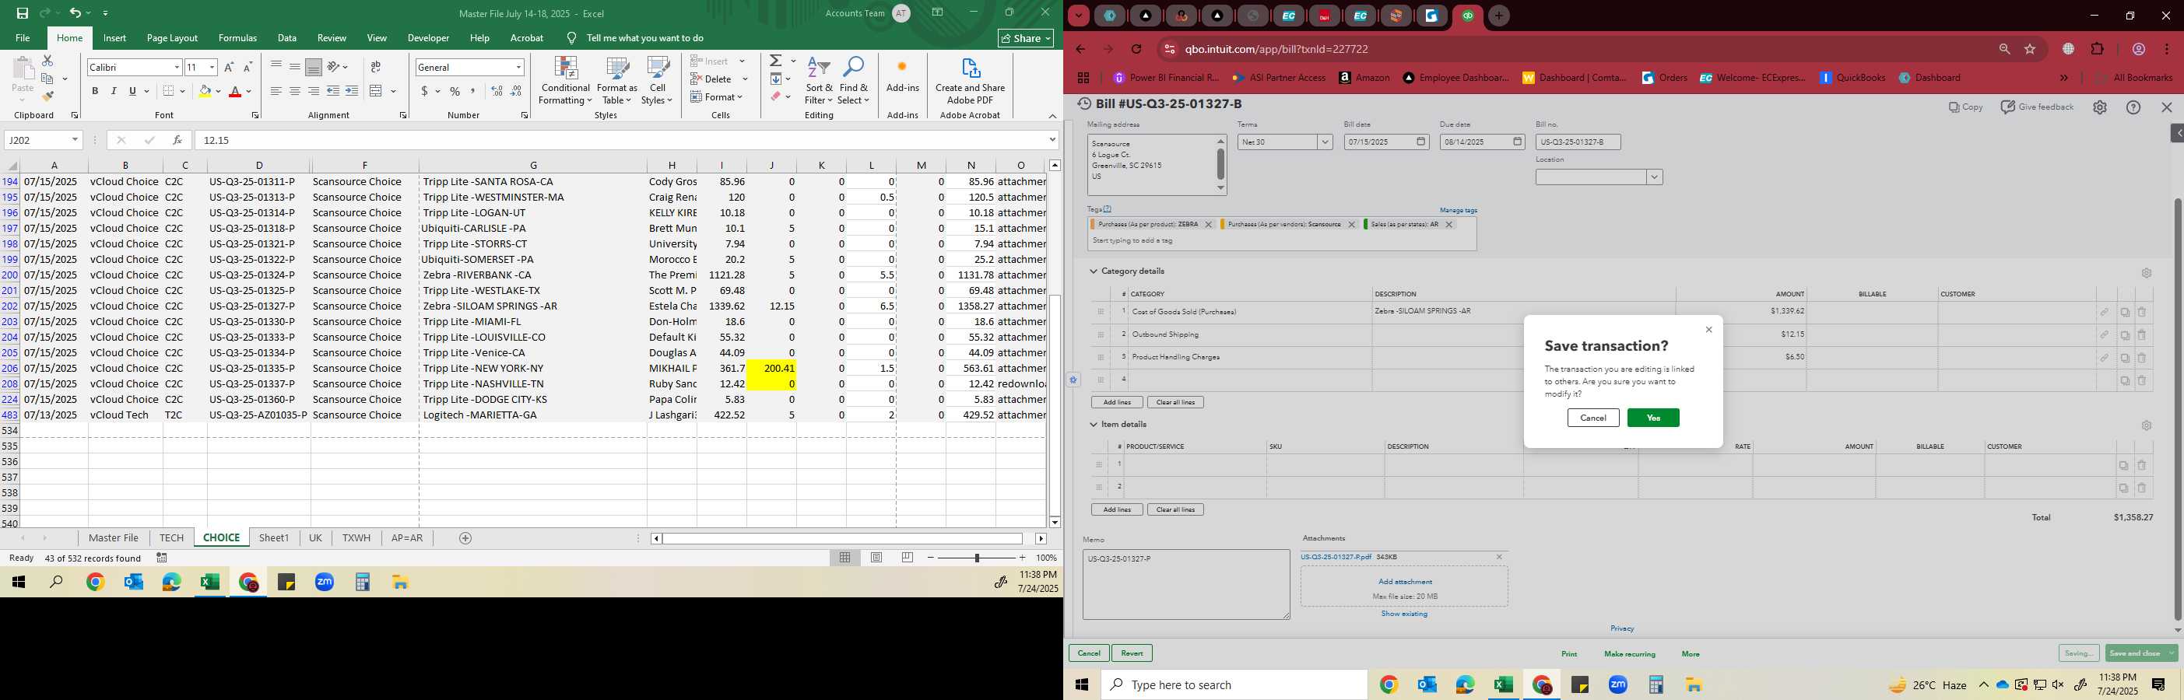
Task: Collapse the Item details section
Action: coord(1094,424)
